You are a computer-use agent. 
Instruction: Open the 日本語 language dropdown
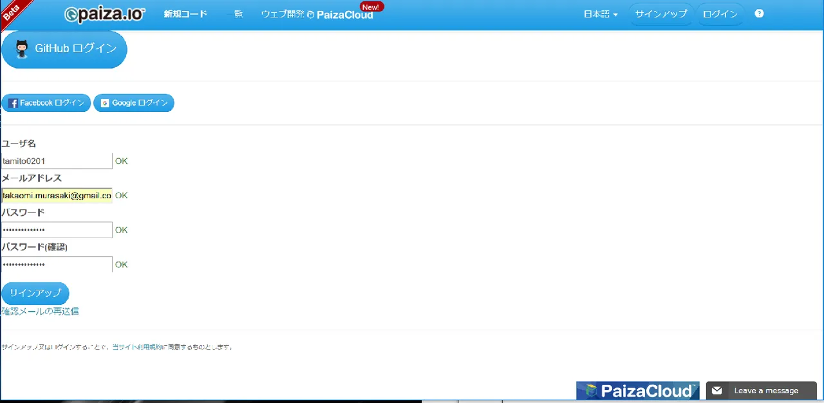(x=601, y=14)
